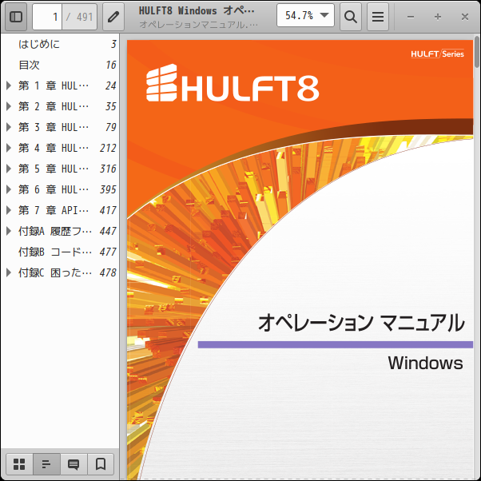Viewport: 481px width, 481px height.
Task: Expand 付録C 困った outline arrow
Action: pyautogui.click(x=9, y=272)
